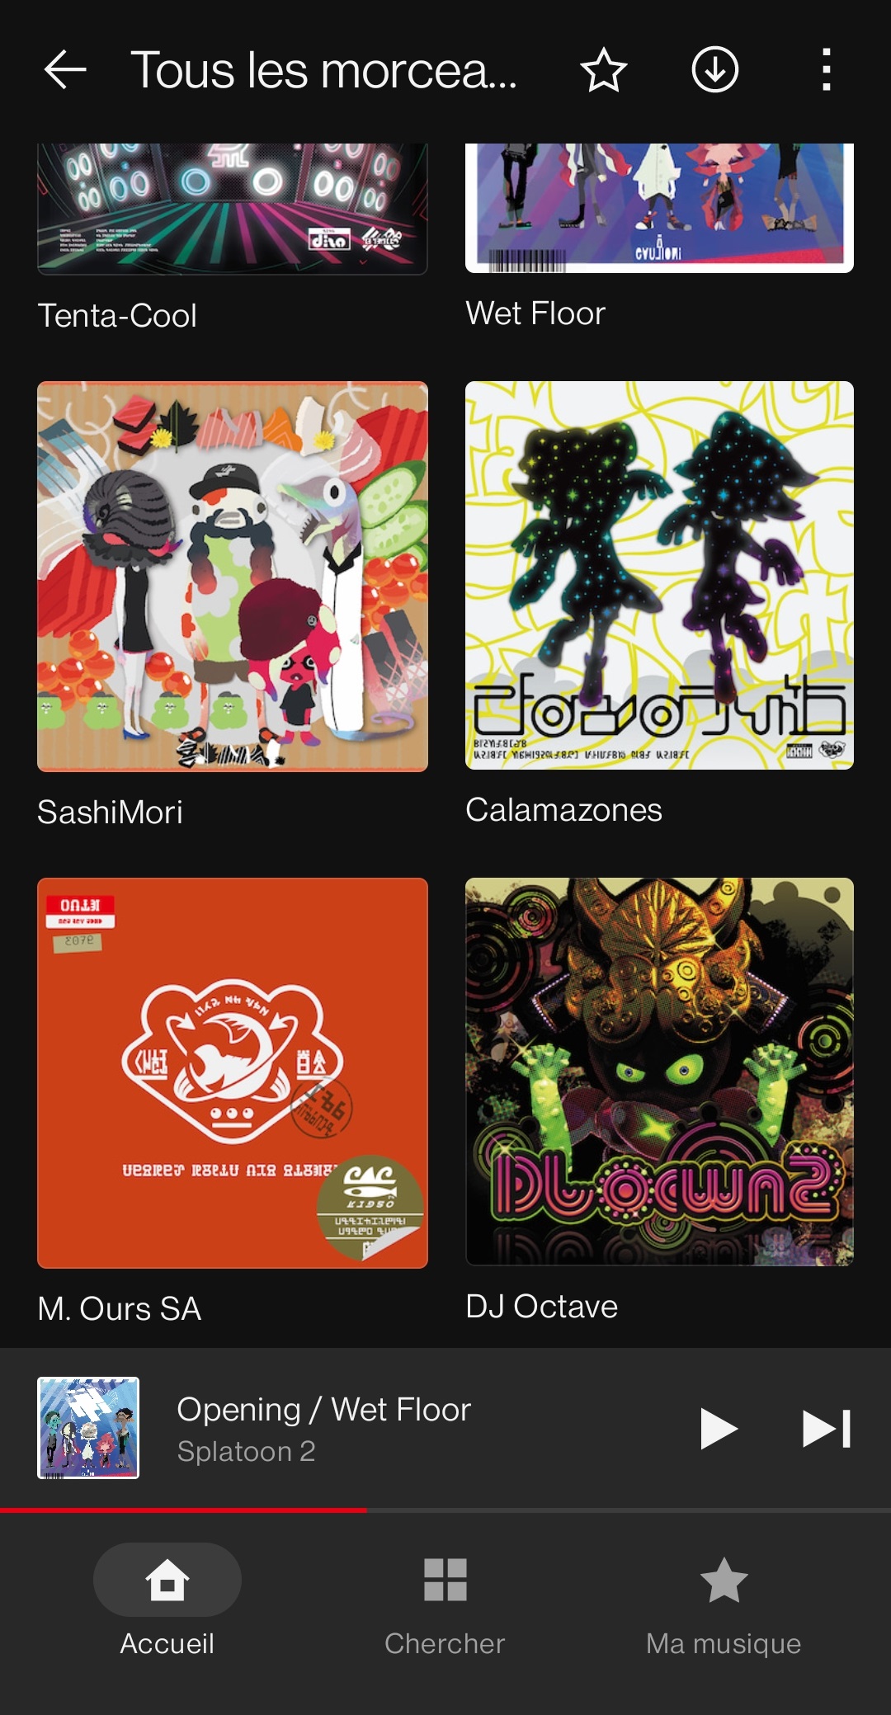
Task: Select the Wet Floor album cover at the top
Action: point(659,208)
